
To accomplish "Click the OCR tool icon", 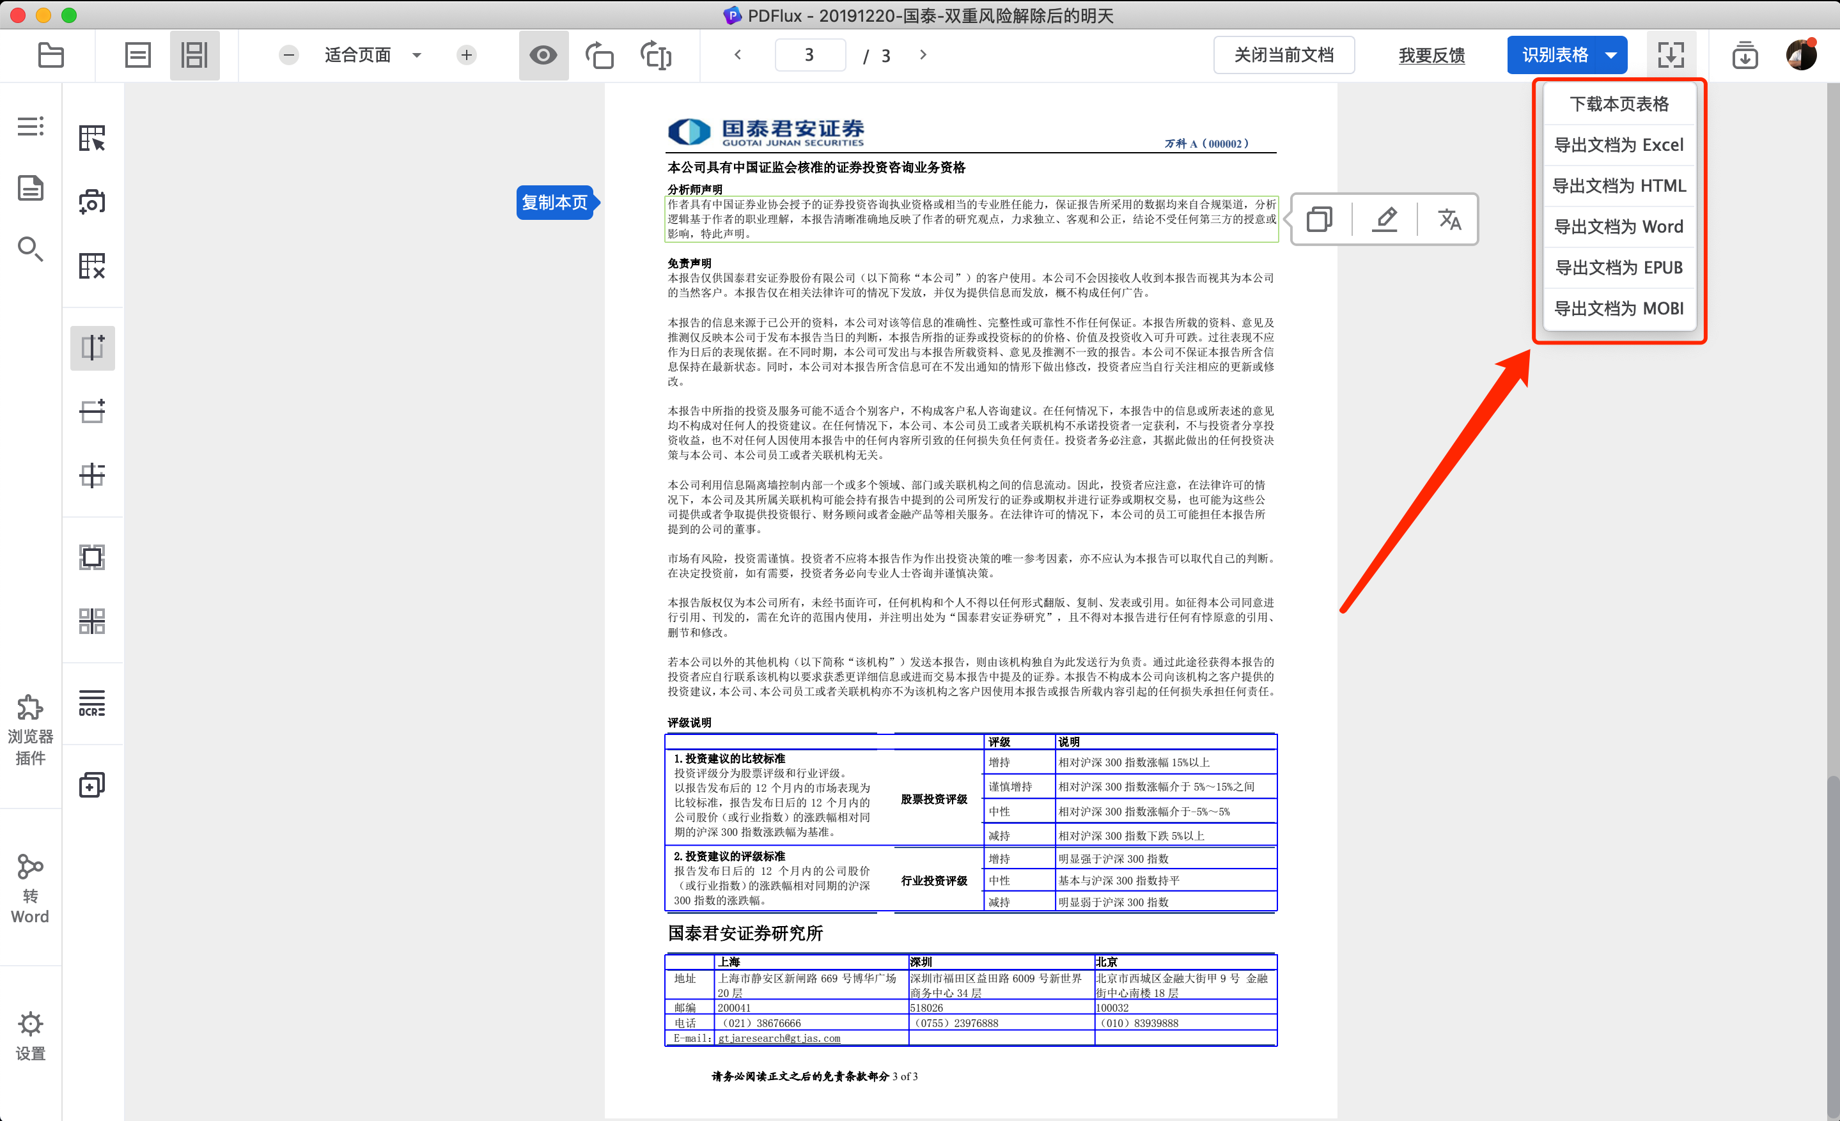I will point(92,703).
